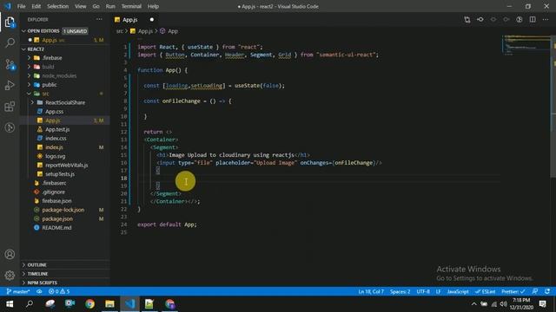Open logo.svg in the file tree
This screenshot has width=556, height=312.
55,156
